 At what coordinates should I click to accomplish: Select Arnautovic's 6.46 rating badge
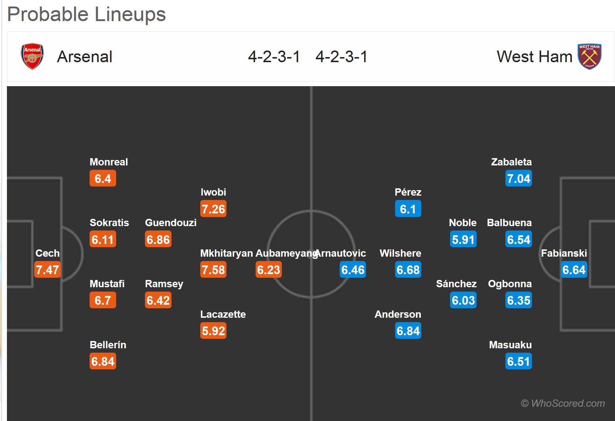(x=353, y=270)
